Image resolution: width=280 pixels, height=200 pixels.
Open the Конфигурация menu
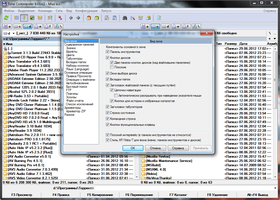click(86, 11)
